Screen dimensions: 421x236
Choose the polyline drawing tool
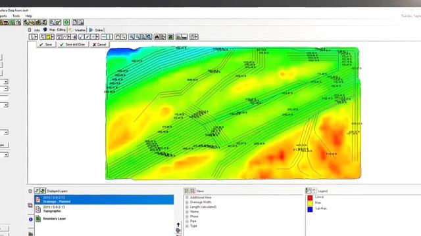point(65,37)
